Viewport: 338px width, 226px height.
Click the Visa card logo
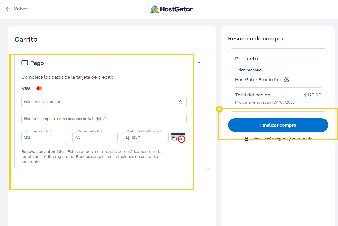click(x=26, y=89)
